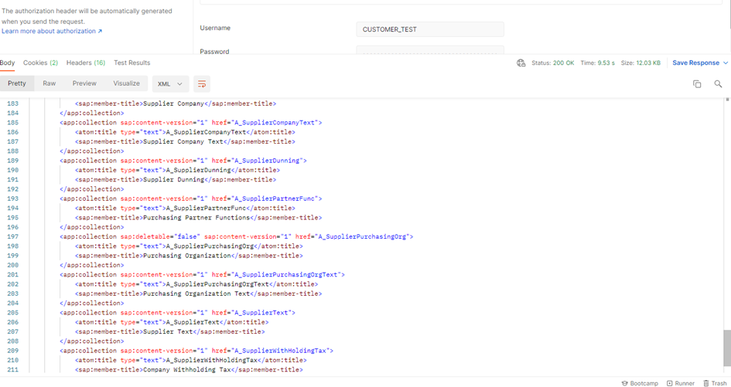Toggle the wrap lines icon
This screenshot has width=731, height=387.
point(201,83)
